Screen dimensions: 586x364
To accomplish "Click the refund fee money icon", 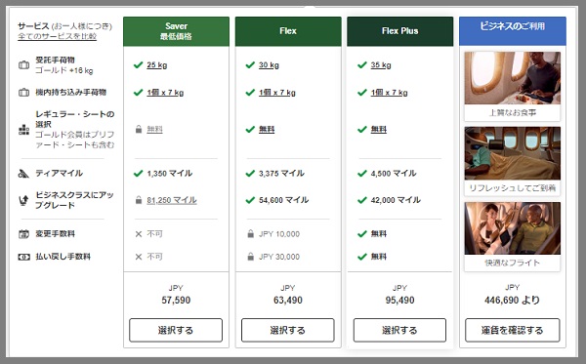I will coord(23,257).
